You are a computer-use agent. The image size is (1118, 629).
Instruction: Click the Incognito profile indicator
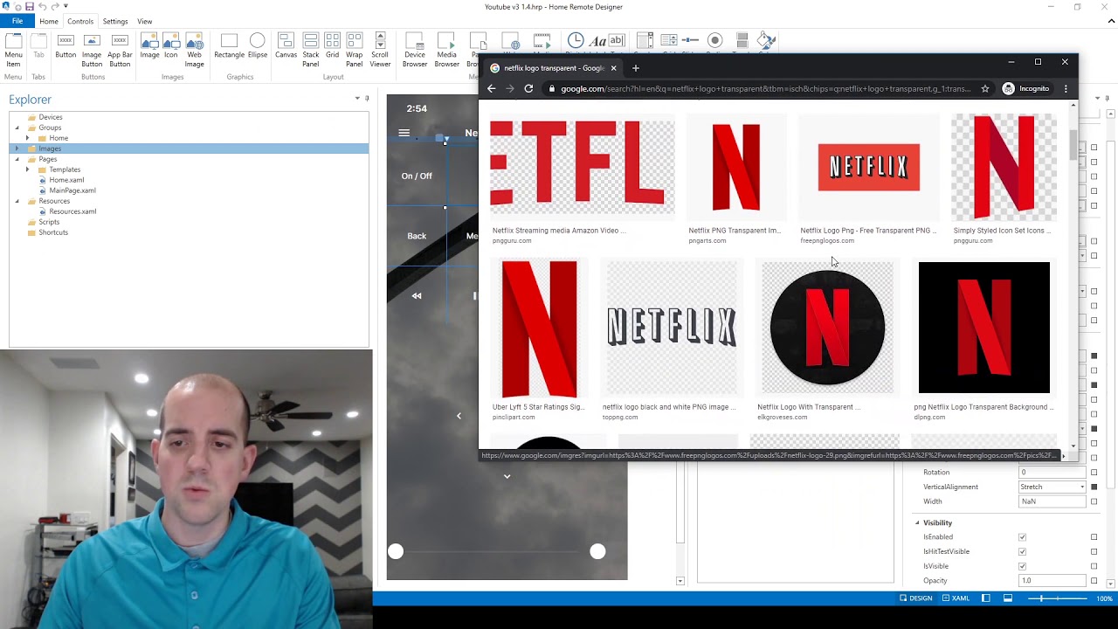(1026, 88)
